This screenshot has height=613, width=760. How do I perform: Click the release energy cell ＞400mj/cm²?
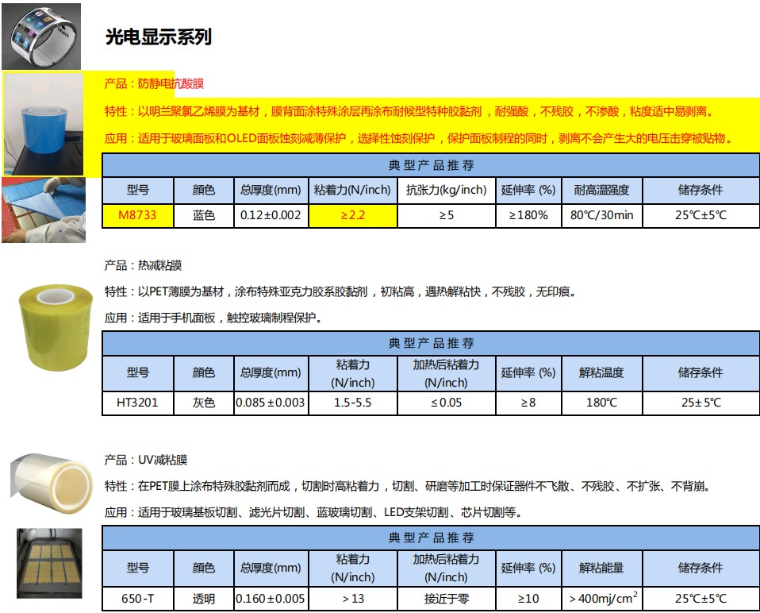tap(602, 599)
